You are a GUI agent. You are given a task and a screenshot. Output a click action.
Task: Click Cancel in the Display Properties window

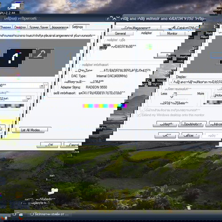(x=71, y=145)
